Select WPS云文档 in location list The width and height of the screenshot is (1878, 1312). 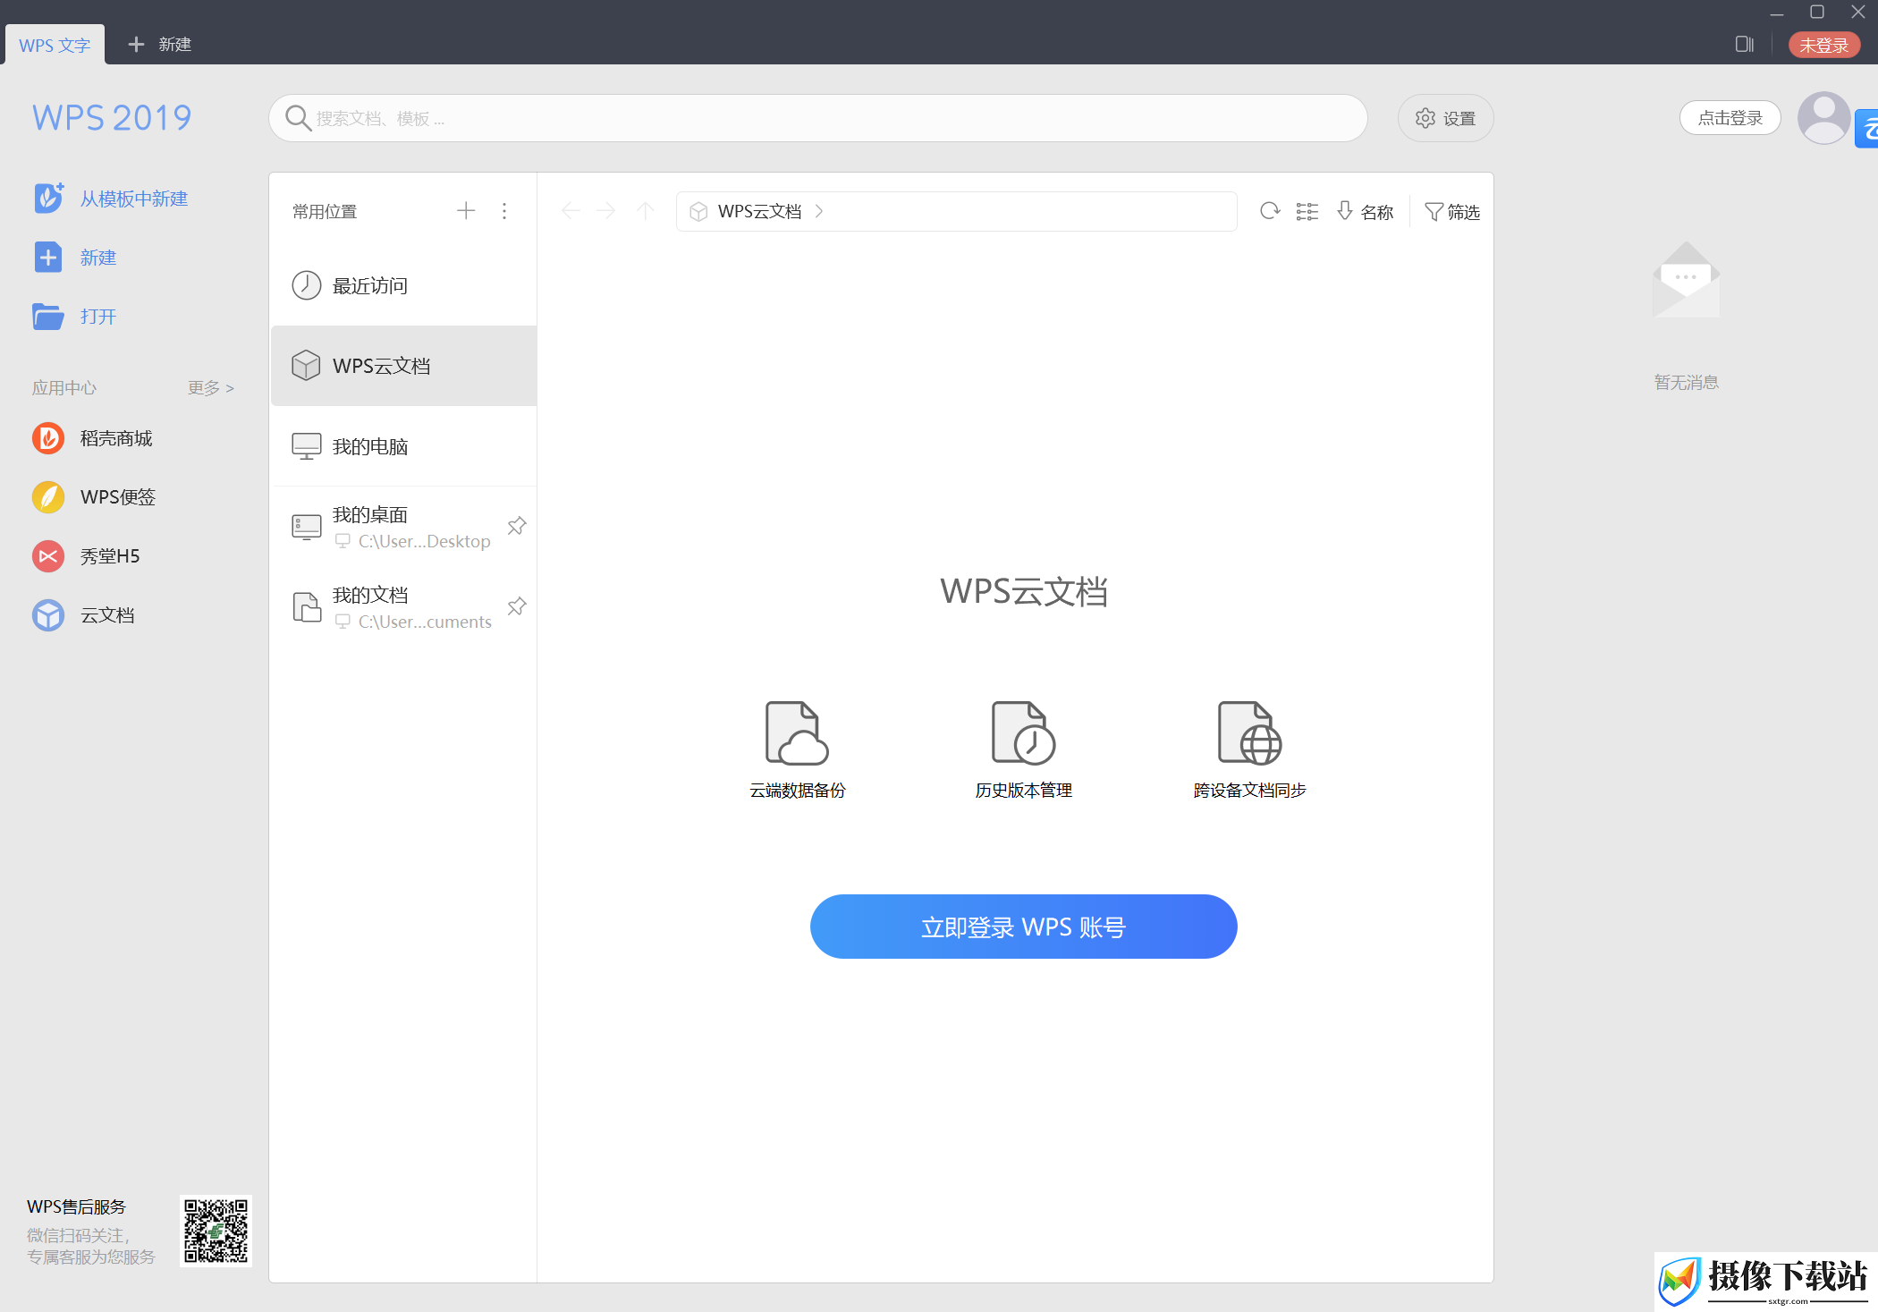pos(403,366)
